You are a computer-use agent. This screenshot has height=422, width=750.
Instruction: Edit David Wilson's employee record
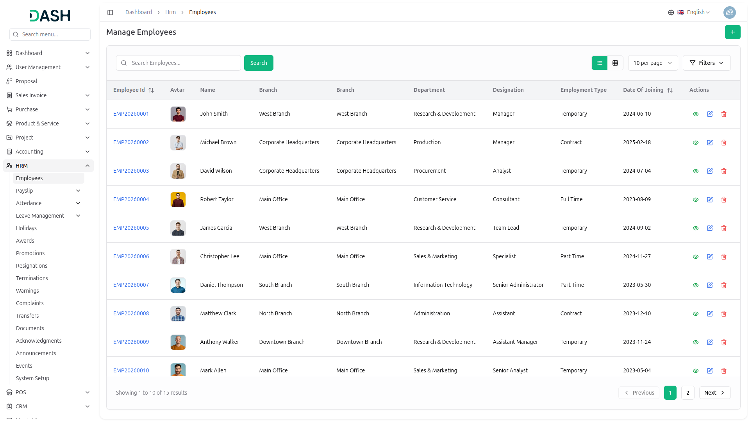click(x=710, y=171)
